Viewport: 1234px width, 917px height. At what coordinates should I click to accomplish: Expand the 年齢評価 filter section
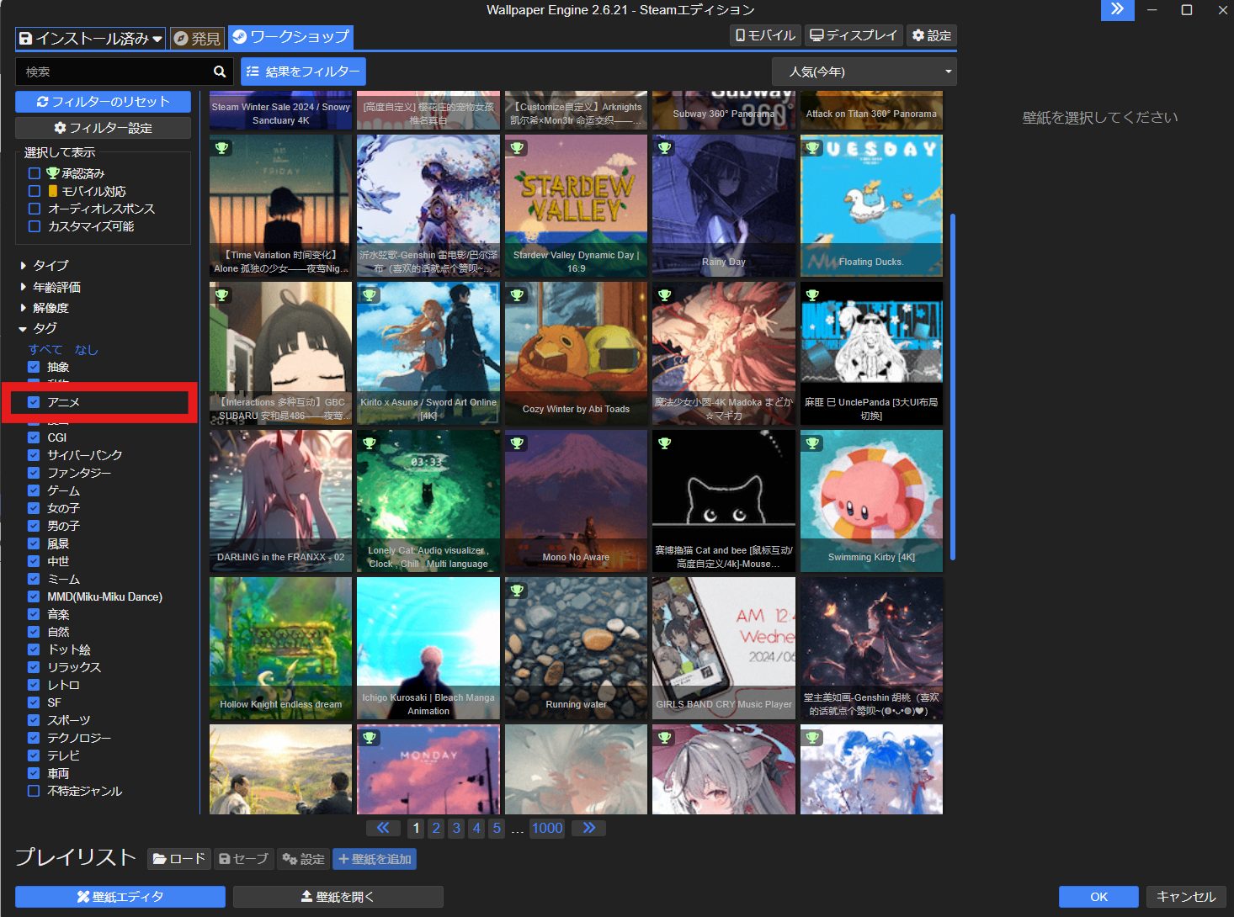[51, 287]
